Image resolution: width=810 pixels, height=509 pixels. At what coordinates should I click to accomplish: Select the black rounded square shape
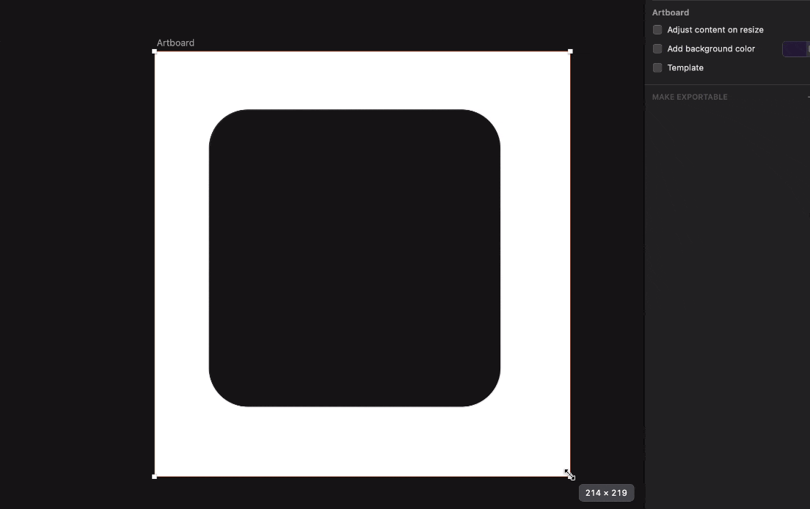pyautogui.click(x=354, y=257)
